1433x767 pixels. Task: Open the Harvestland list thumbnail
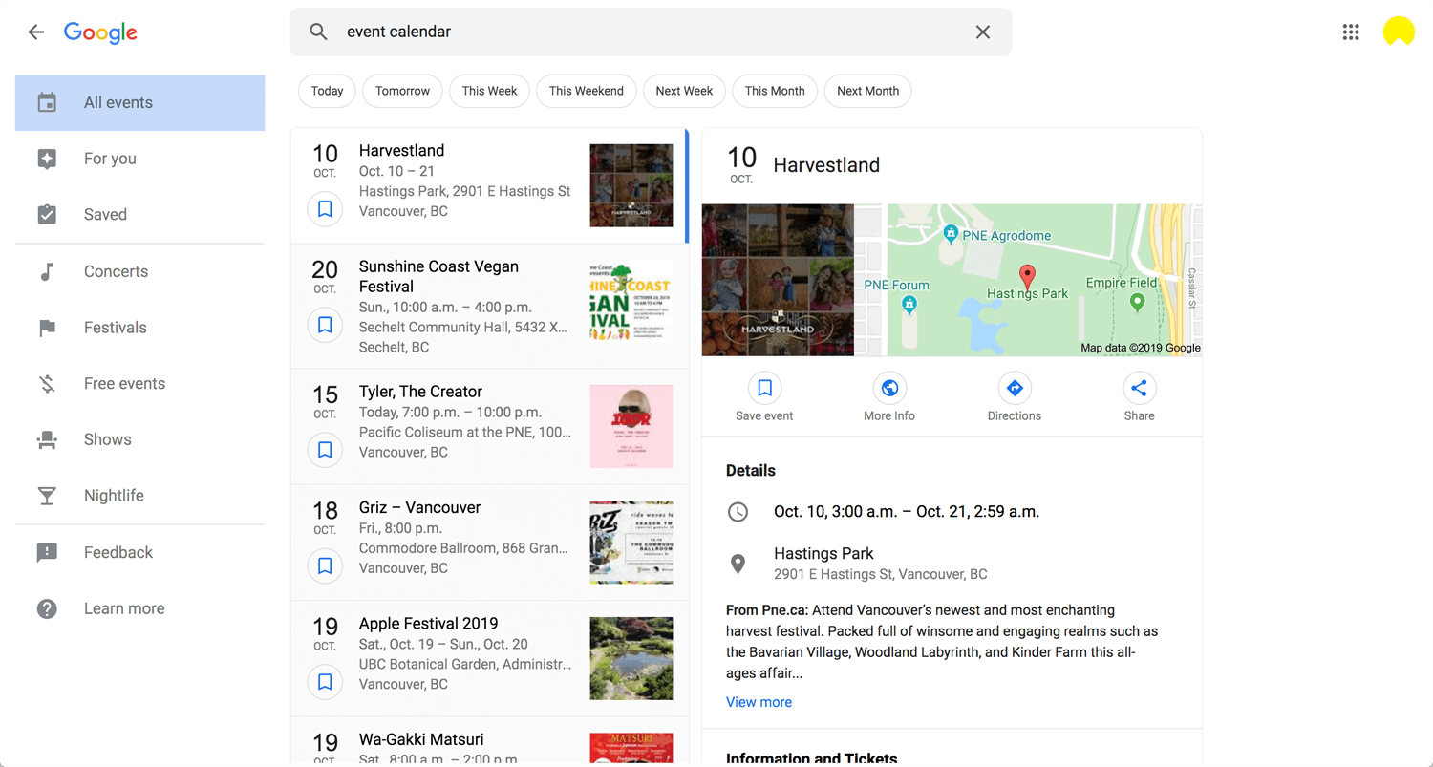(631, 185)
